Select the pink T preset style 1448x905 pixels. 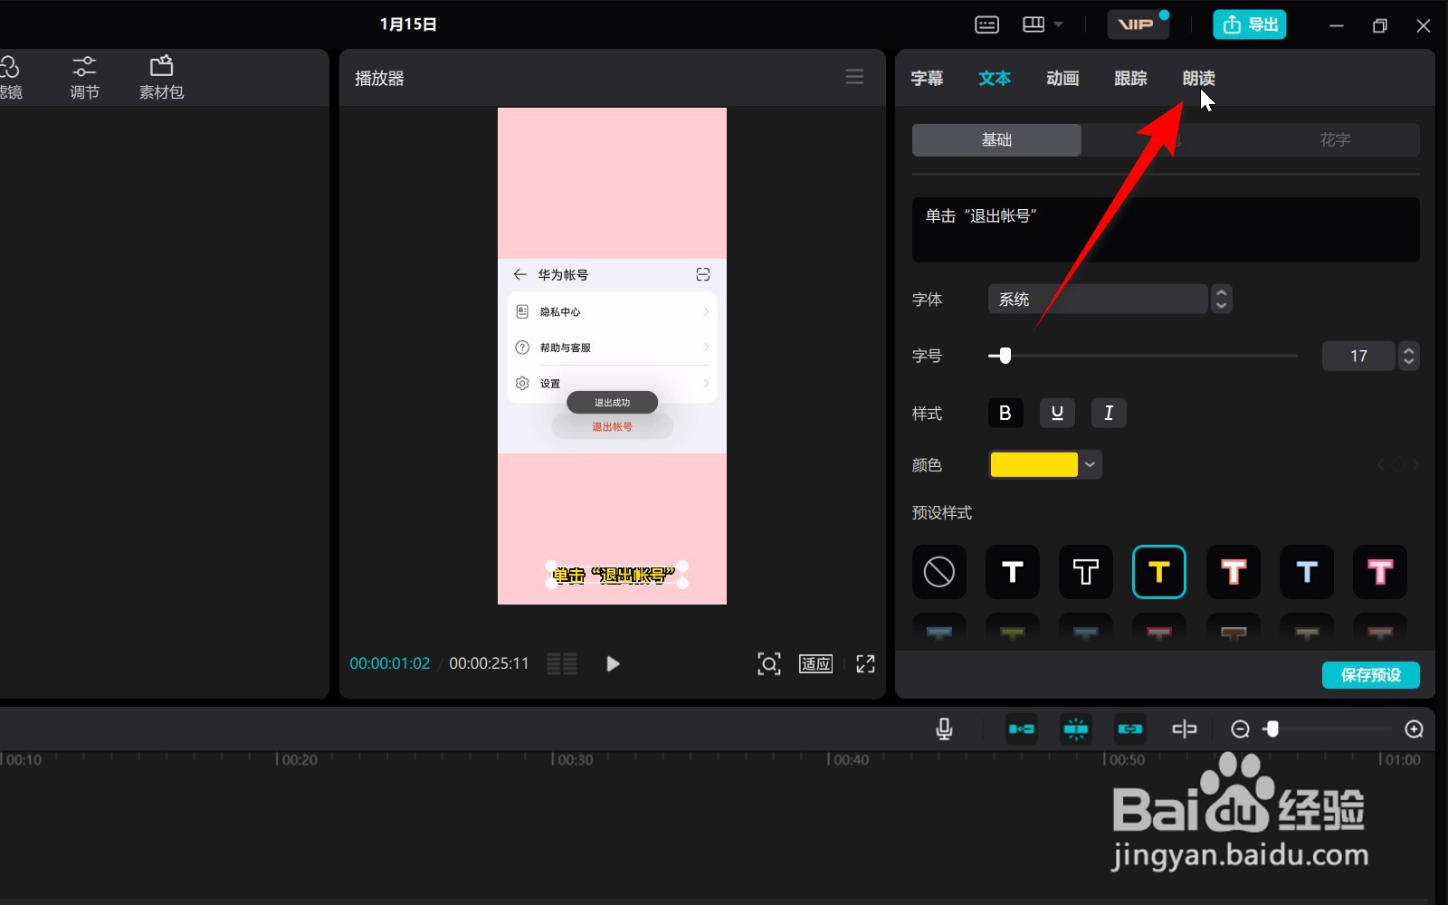(1380, 572)
